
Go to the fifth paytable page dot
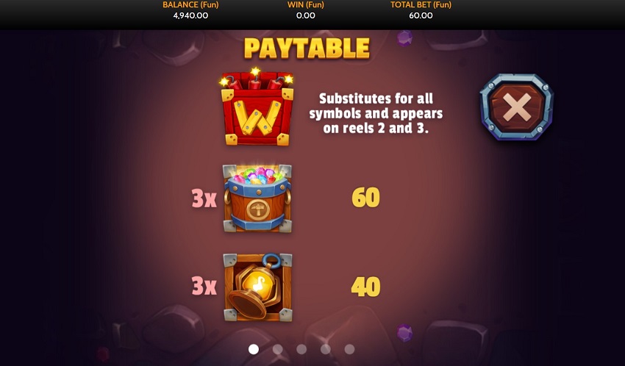[349, 349]
